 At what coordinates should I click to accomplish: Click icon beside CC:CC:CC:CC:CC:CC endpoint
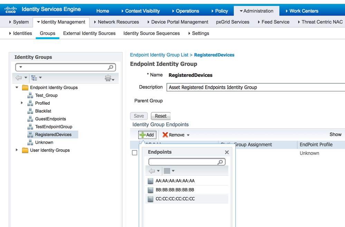coord(151,199)
